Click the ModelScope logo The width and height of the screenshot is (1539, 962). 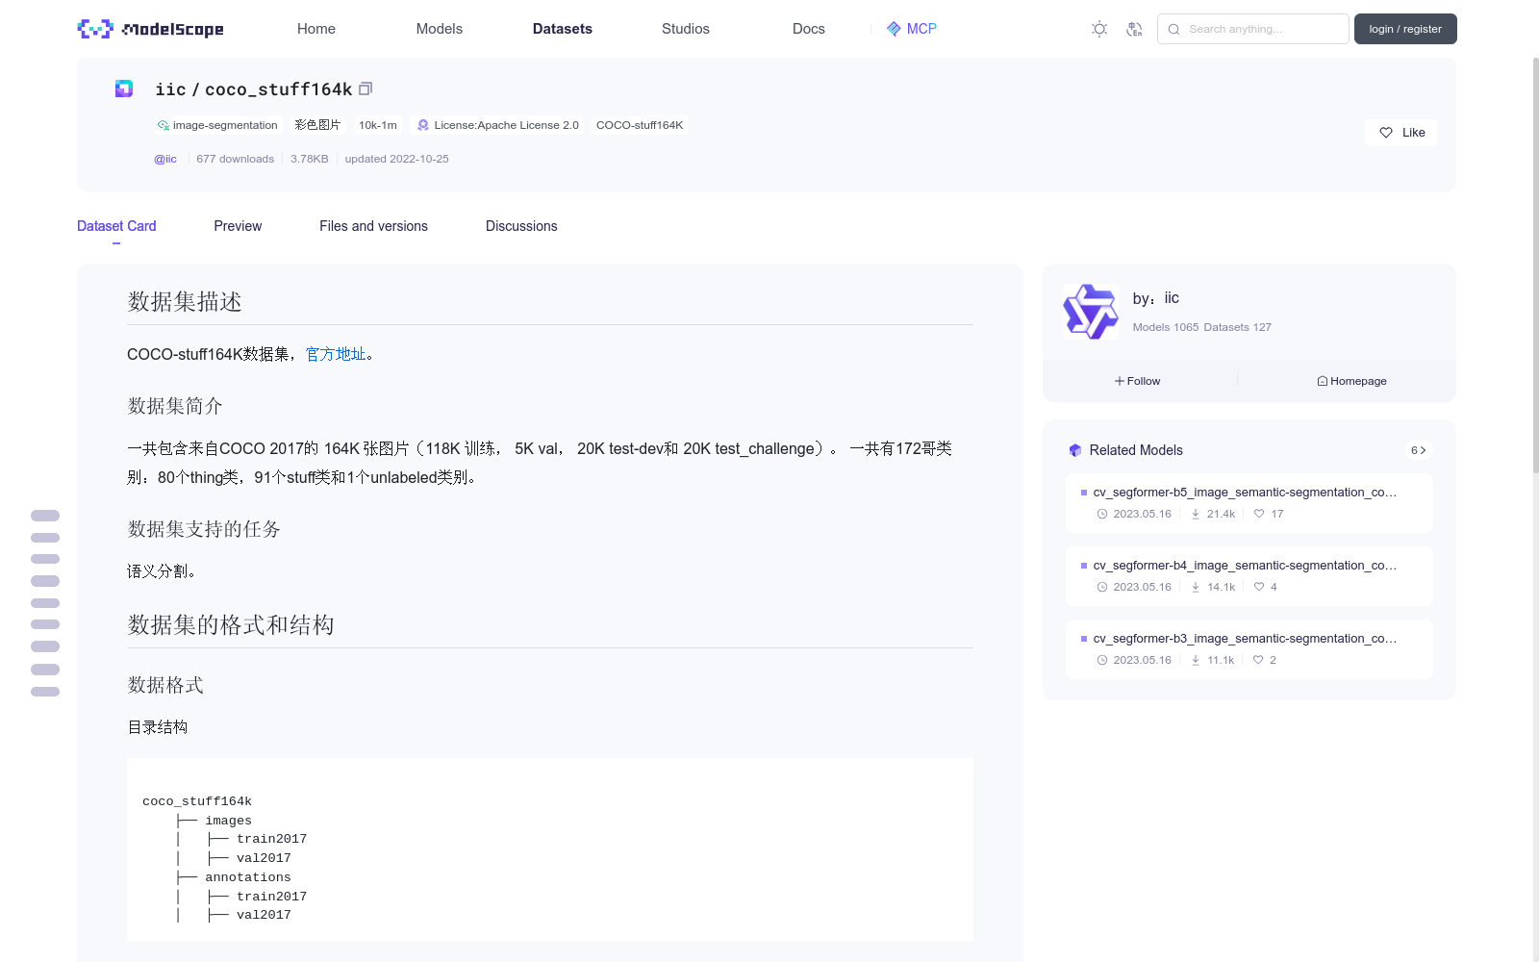point(151,29)
